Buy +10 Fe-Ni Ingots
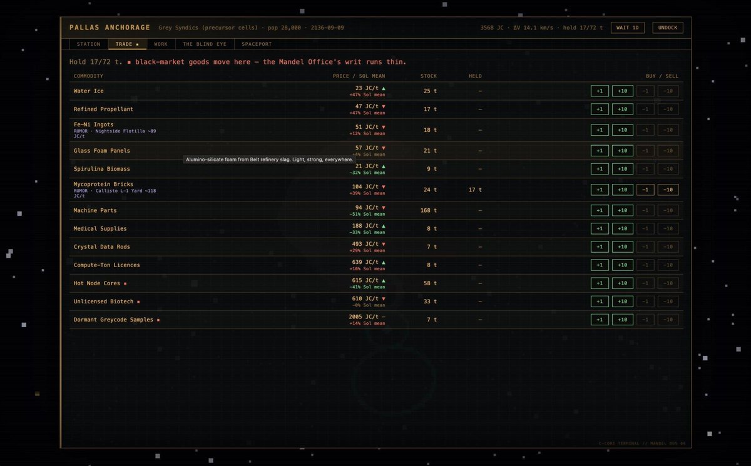Viewport: 751px width, 466px height. (x=623, y=130)
